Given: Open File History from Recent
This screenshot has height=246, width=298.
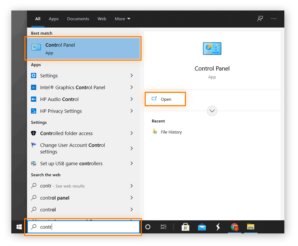Looking at the screenshot, I should 171,132.
